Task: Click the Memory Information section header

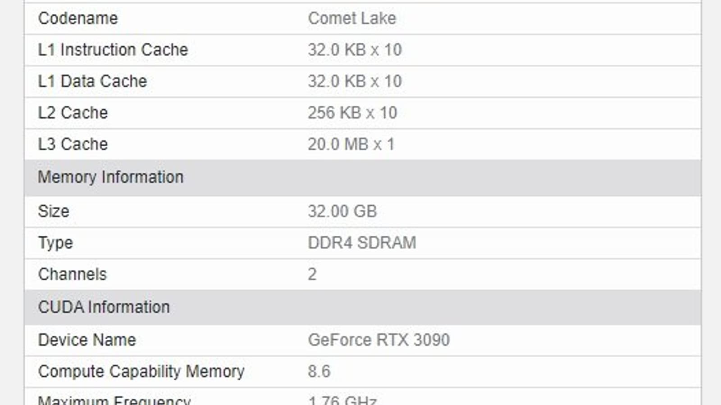Action: pos(110,177)
